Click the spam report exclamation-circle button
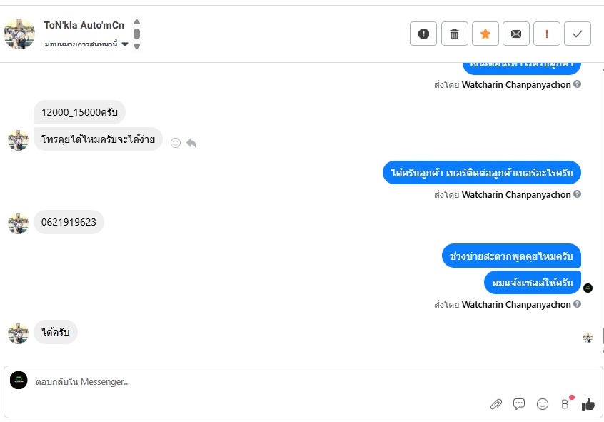Screen dimensions: 604x422 pyautogui.click(x=423, y=34)
